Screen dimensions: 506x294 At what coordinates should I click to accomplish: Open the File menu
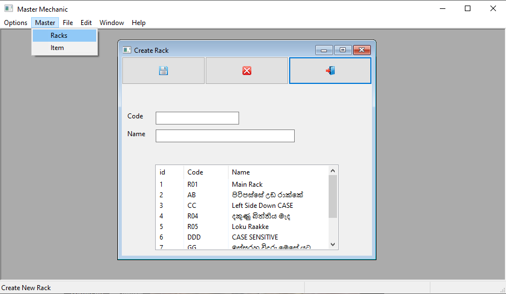(68, 23)
